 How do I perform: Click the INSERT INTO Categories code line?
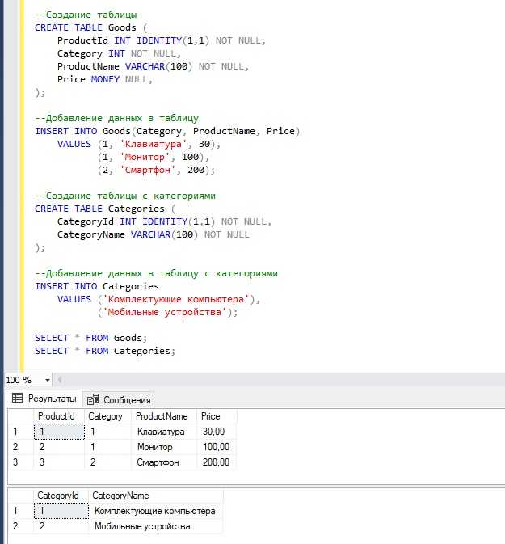pyautogui.click(x=97, y=286)
